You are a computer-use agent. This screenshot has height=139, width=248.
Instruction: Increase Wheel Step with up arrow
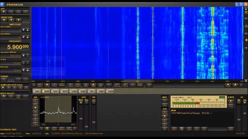(x=28, y=70)
